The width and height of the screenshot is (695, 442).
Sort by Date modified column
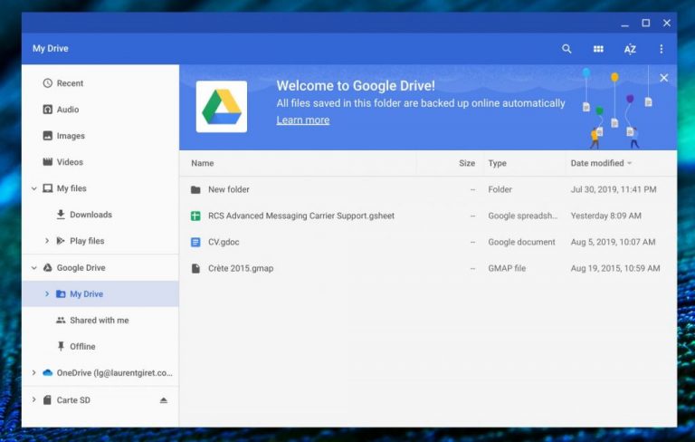point(597,163)
